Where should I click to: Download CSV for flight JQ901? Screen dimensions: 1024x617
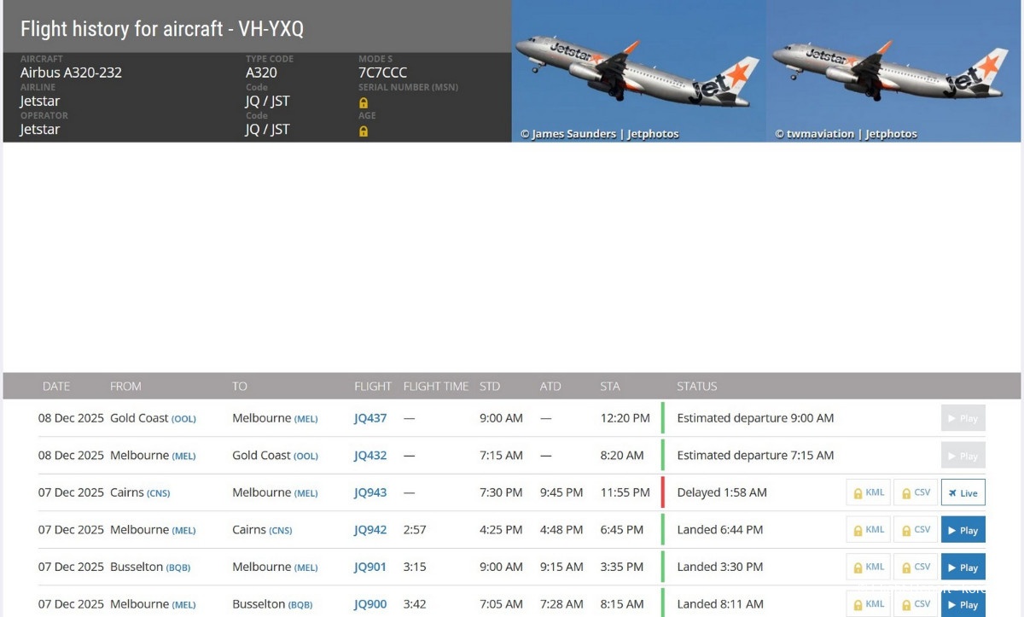[x=916, y=567]
